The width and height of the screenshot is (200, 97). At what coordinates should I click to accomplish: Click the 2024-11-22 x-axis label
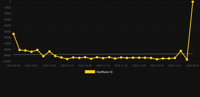coord(121,66)
